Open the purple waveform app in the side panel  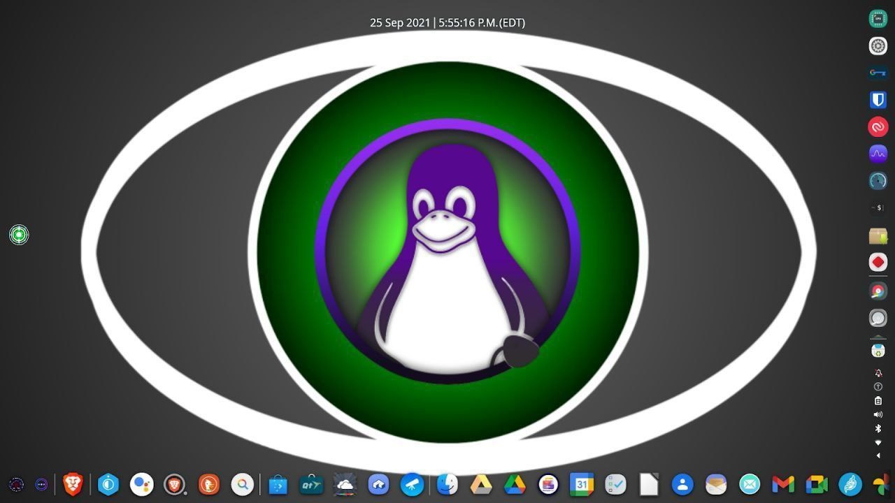pos(878,154)
